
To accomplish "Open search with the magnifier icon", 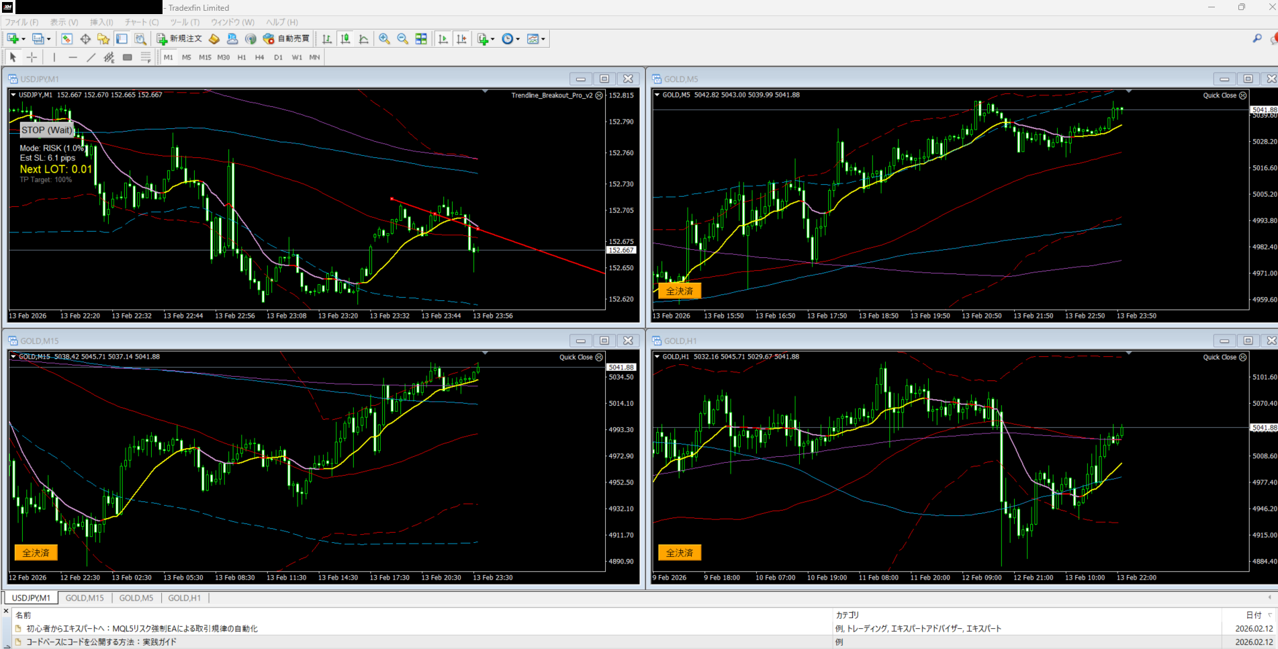I will 1257,39.
